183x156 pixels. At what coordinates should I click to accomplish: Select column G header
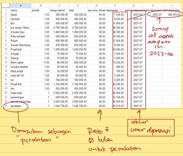click(134, 5)
